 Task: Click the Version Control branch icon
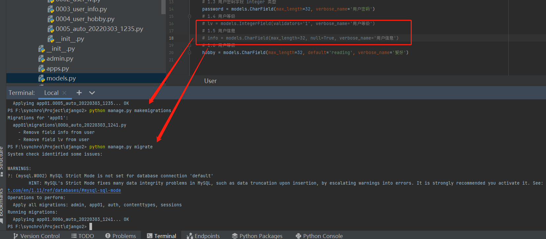tap(16, 236)
